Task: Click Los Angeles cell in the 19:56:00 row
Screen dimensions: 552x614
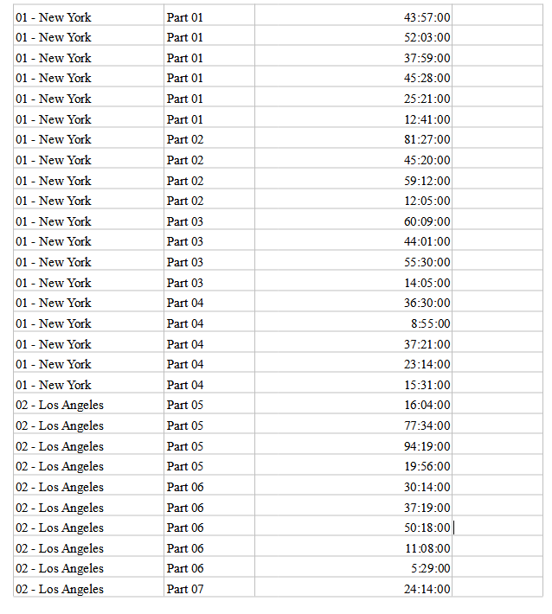Action: click(x=60, y=466)
